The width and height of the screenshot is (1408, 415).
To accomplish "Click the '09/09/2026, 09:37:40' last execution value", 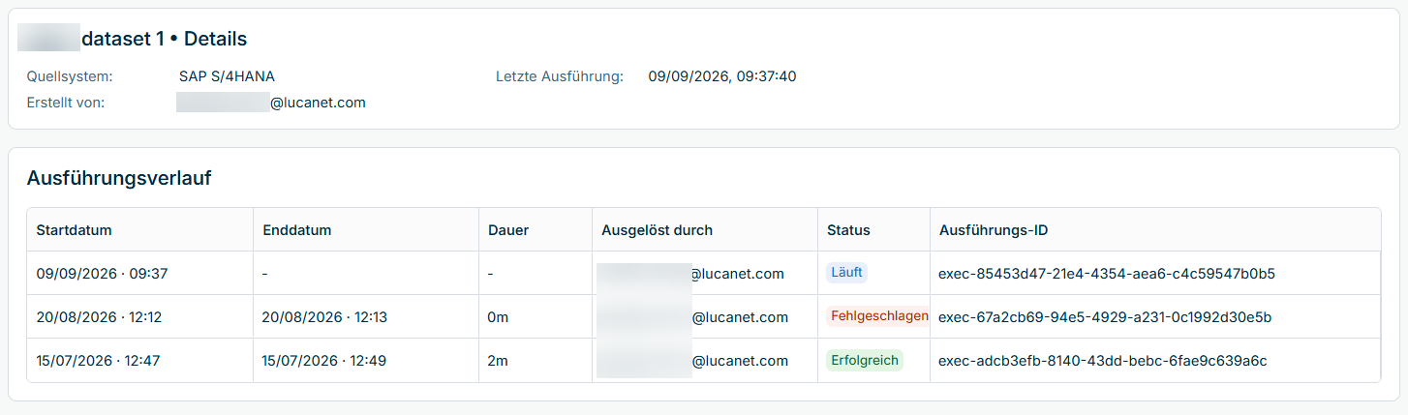I will [722, 76].
